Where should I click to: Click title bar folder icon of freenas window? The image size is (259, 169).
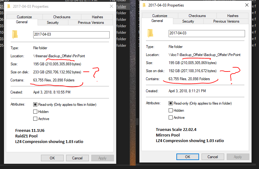[9, 6]
